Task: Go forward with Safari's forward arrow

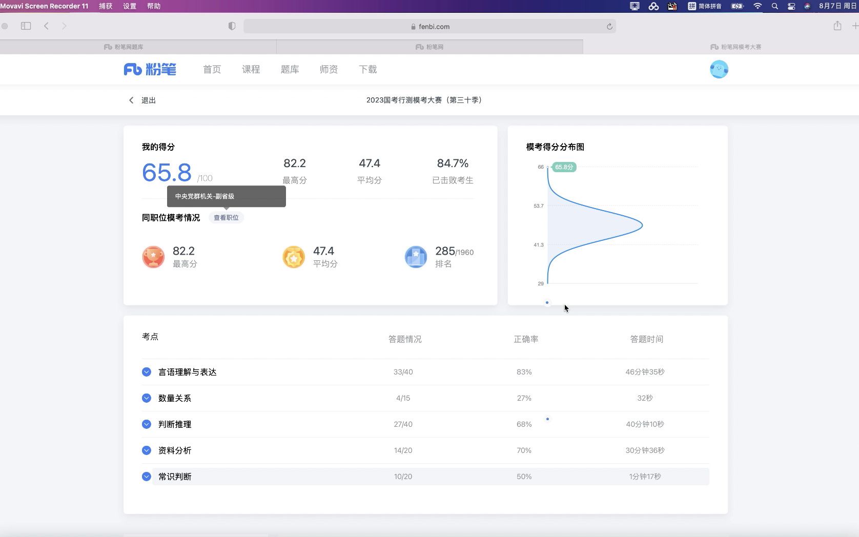Action: (x=64, y=26)
